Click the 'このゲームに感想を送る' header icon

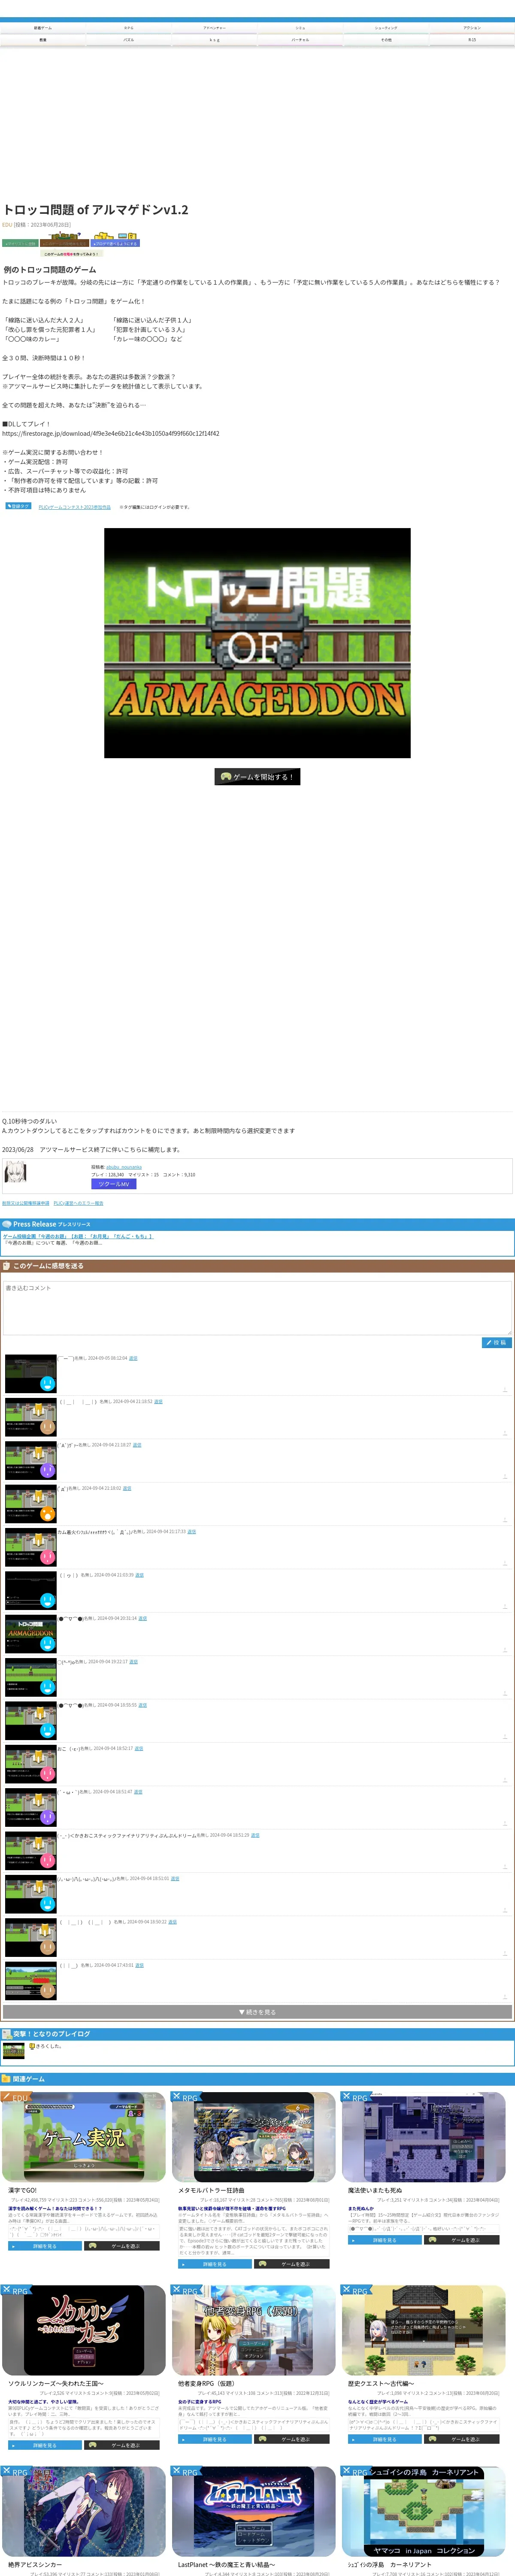click(x=7, y=1266)
